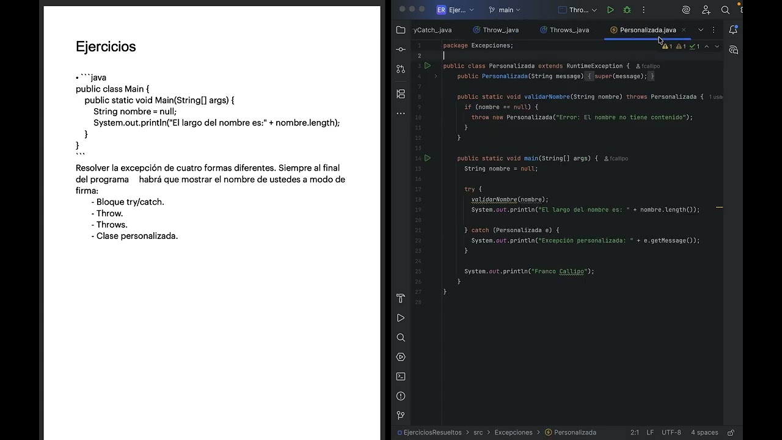Click '- Clase personalizada.' line in document
The width and height of the screenshot is (782, 440).
coord(134,236)
